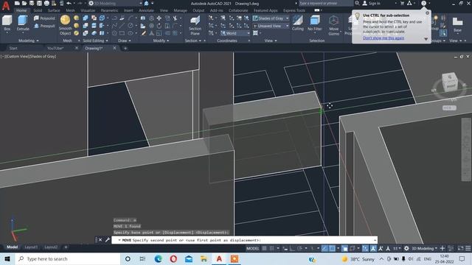Expand the Draw panel
Image resolution: width=472 pixels, height=265 pixels.
[x=125, y=40]
